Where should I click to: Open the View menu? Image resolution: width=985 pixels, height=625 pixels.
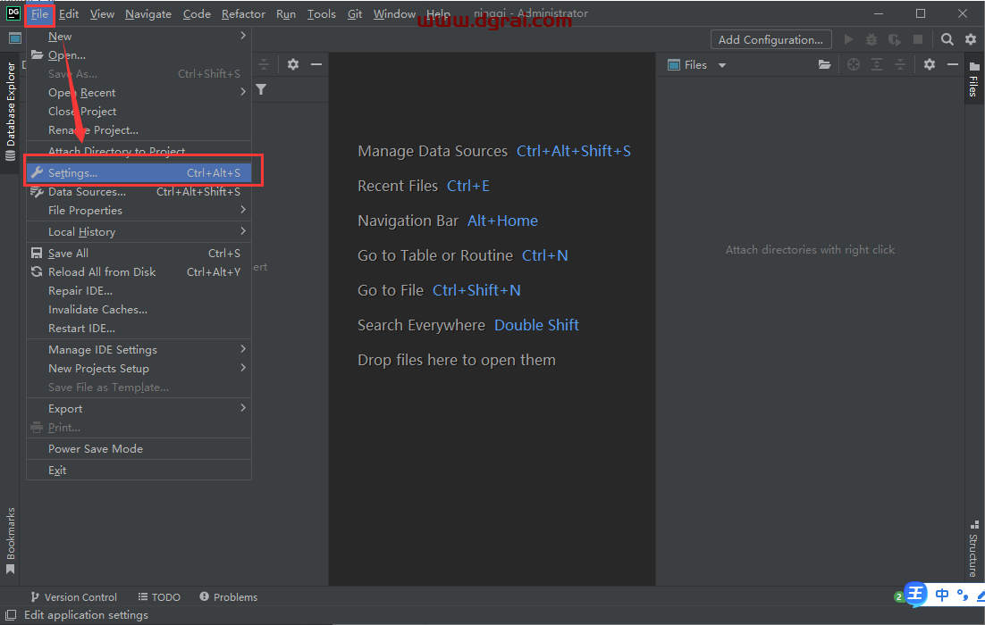click(102, 13)
